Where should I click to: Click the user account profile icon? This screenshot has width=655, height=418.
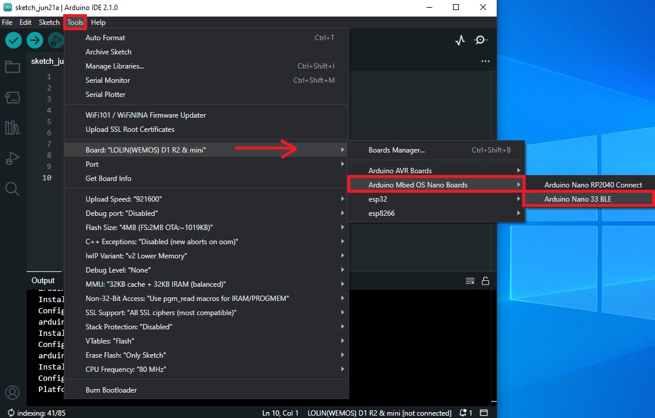[x=12, y=393]
